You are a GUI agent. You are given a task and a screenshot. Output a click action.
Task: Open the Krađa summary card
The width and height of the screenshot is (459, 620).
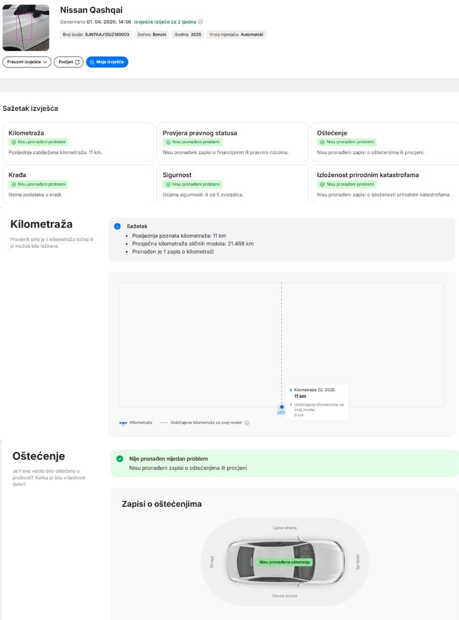(x=77, y=184)
